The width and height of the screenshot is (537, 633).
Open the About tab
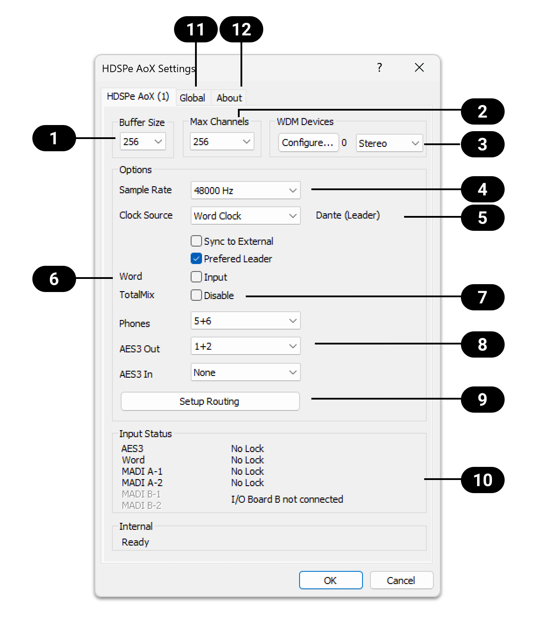pos(229,97)
